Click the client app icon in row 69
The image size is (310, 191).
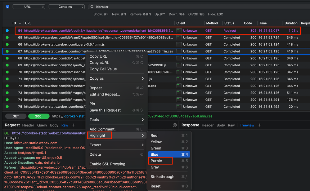pyautogui.click(x=179, y=65)
